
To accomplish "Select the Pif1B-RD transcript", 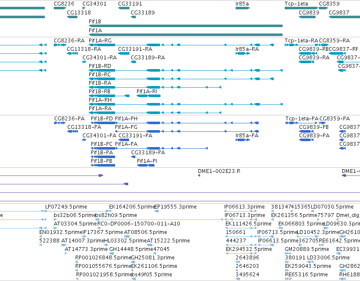I will click(186, 70).
